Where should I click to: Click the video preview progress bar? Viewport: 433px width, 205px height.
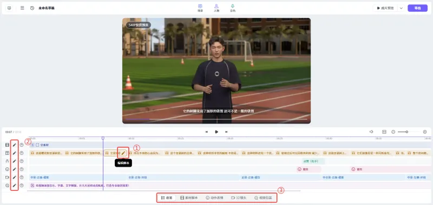click(216, 119)
